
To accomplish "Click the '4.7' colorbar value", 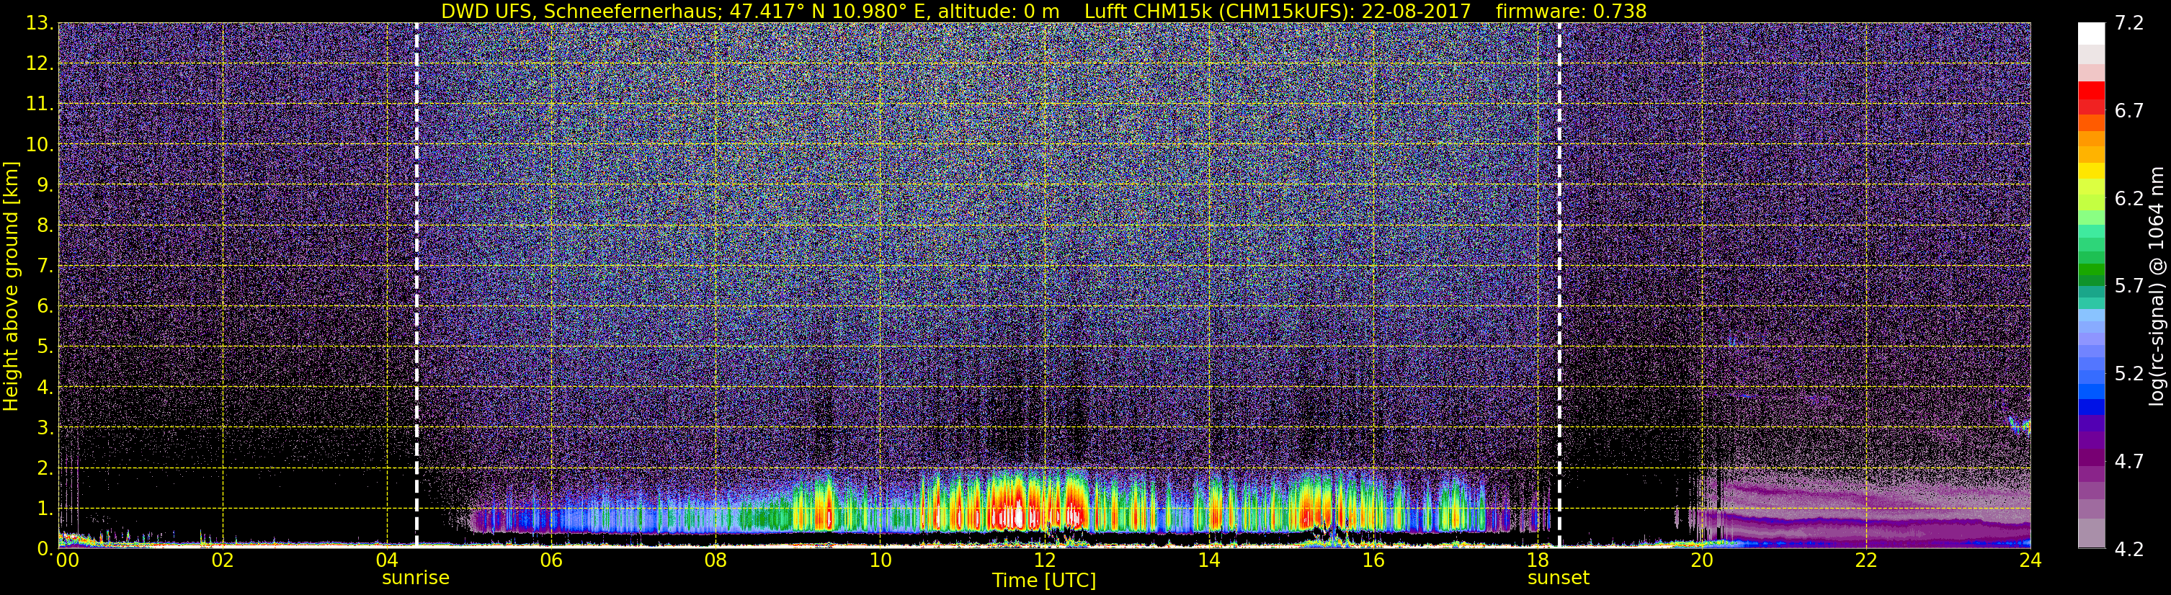I will pyautogui.click(x=2129, y=461).
